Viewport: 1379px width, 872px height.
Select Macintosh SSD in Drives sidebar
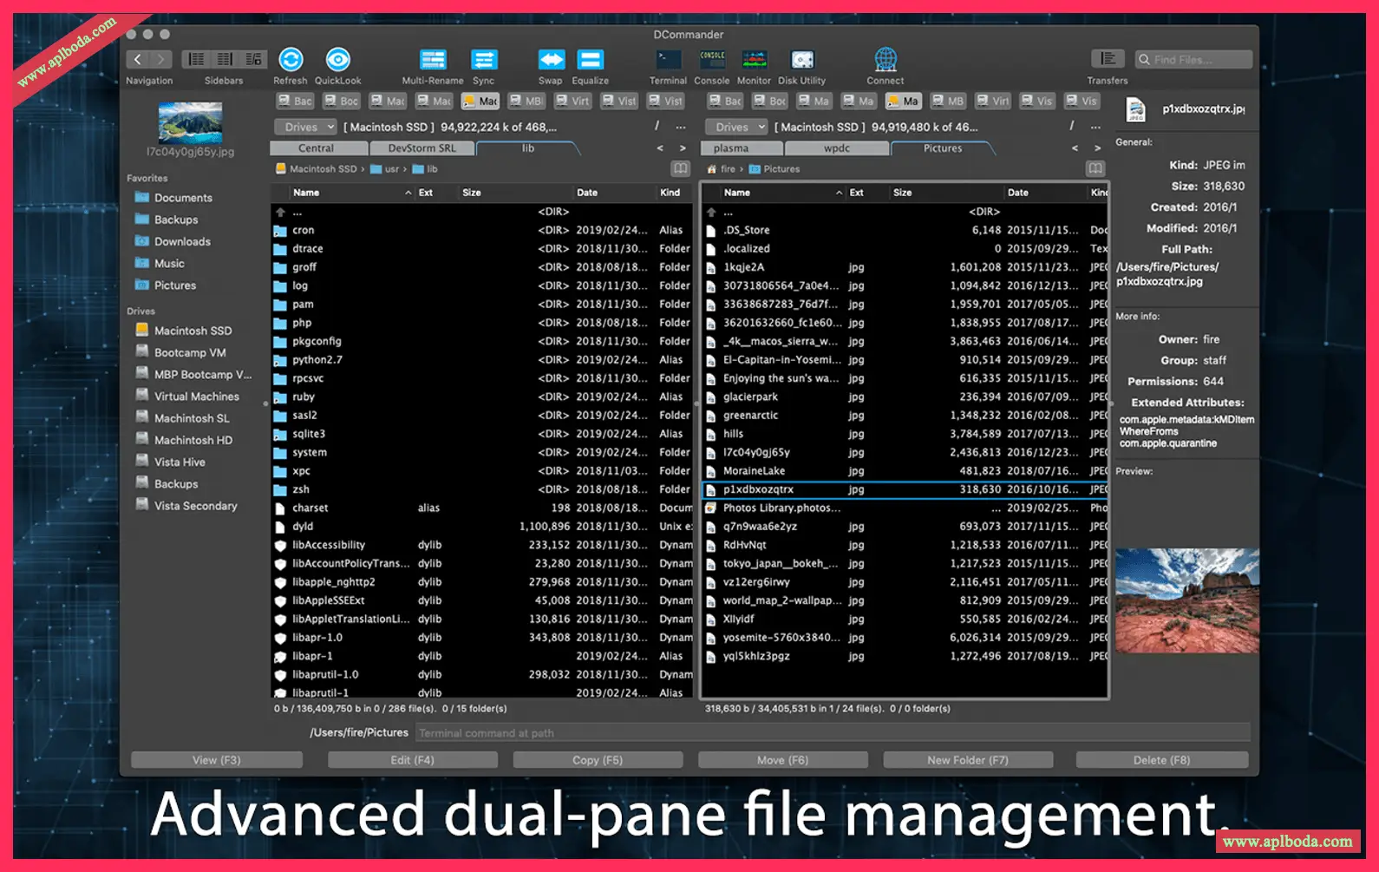click(193, 331)
